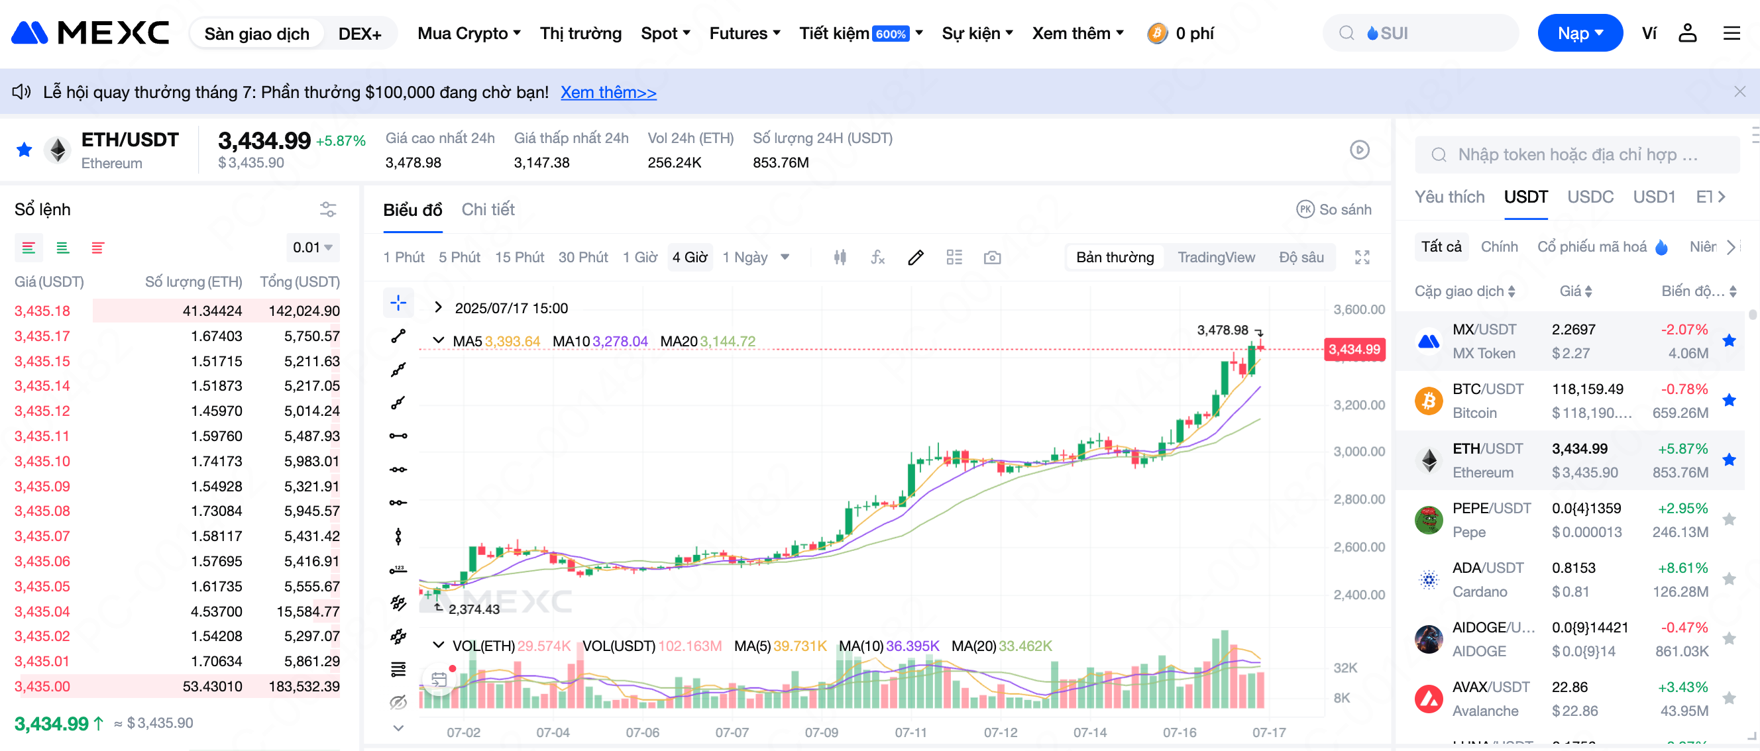Open order book settings slider icon
1760x751 pixels.
(x=328, y=209)
